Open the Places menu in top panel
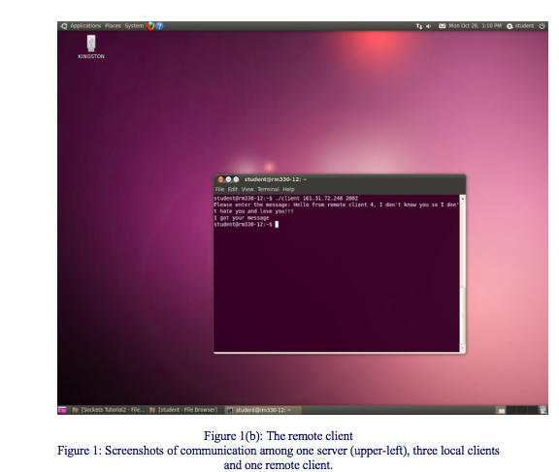 click(113, 25)
